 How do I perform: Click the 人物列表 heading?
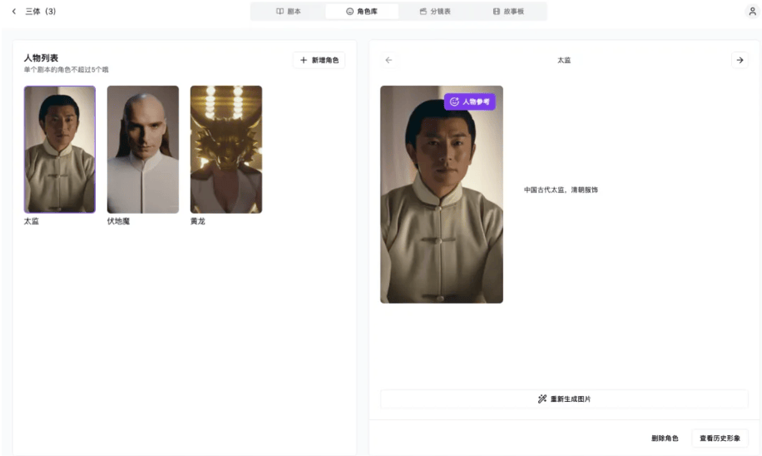click(41, 58)
